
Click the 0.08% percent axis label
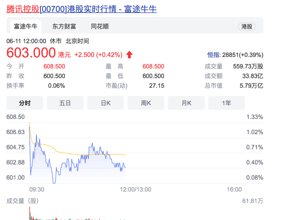pyautogui.click(x=255, y=177)
